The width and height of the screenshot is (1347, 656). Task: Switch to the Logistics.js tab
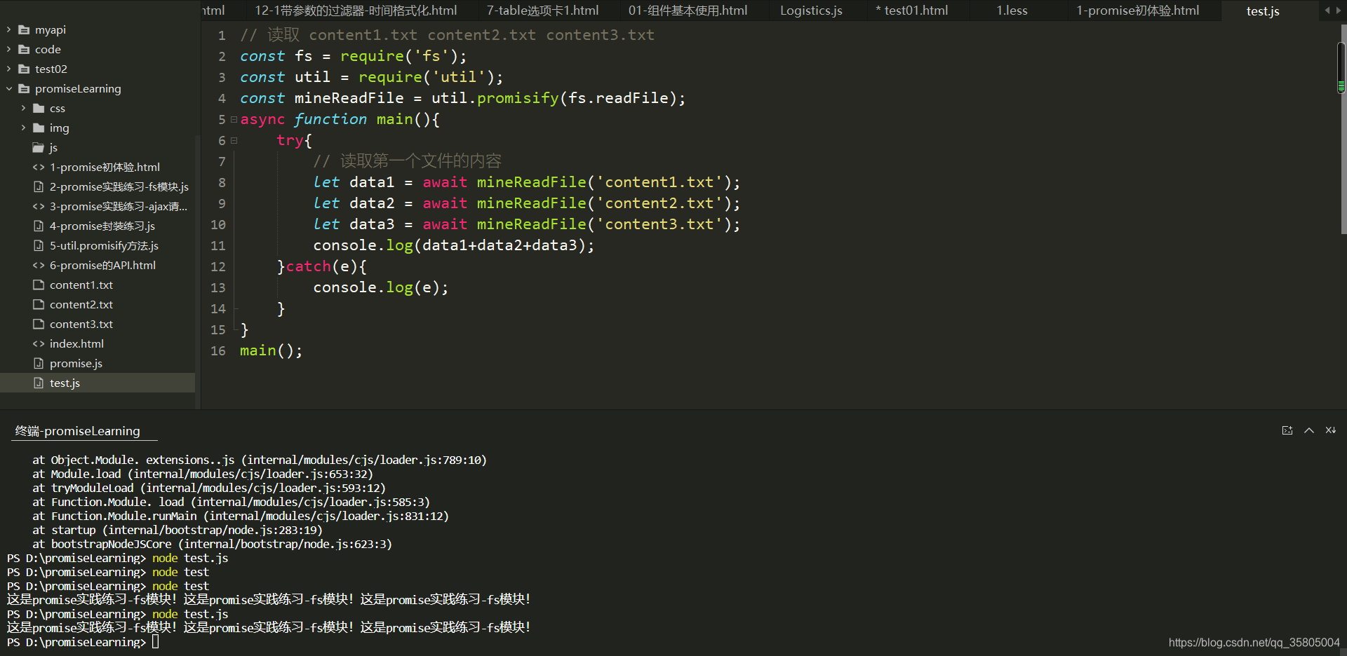point(811,11)
